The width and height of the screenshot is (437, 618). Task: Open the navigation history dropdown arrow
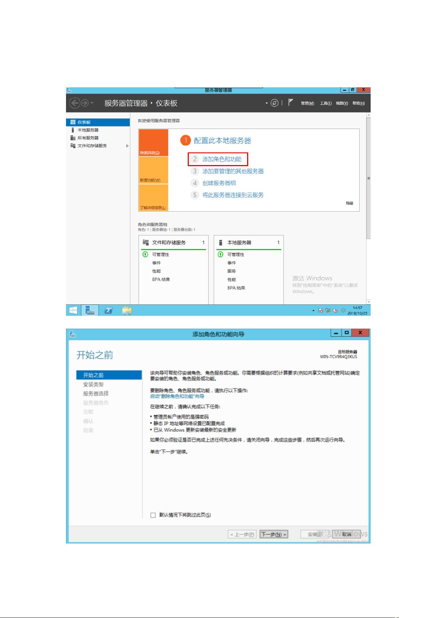coord(92,103)
